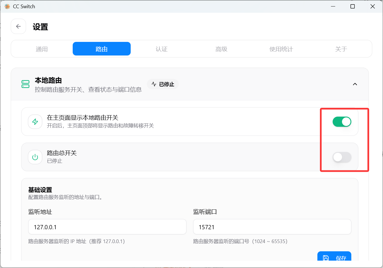
Task: Disable 在主页面显示本地路由开关 toggle
Action: (342, 122)
